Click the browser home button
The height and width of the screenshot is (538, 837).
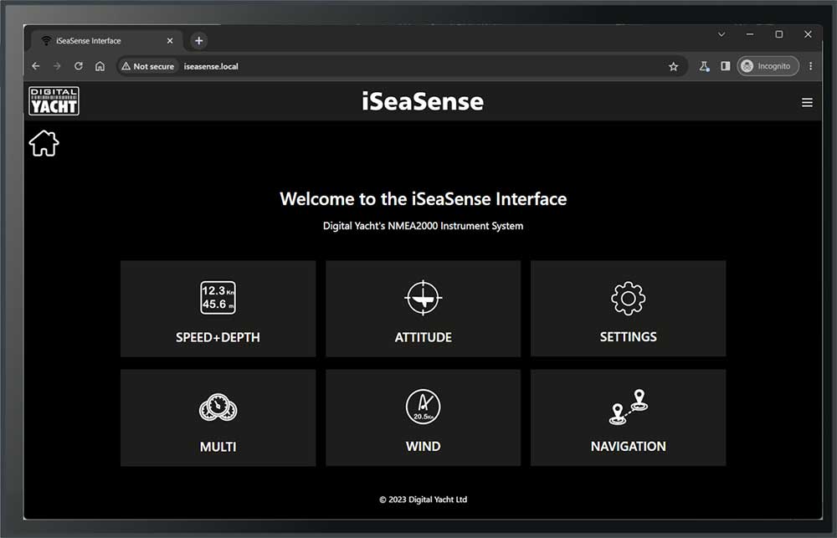[100, 66]
